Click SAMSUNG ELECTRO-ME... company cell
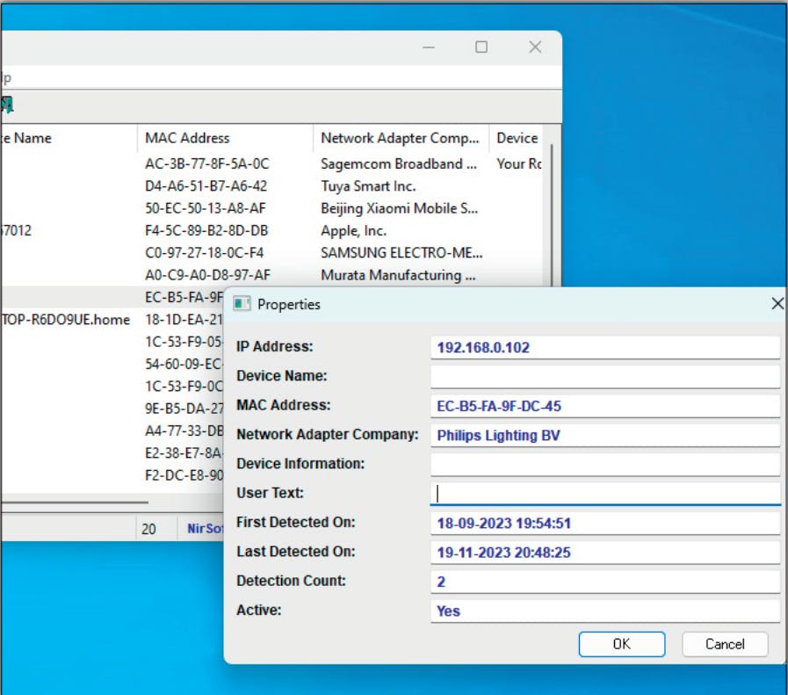This screenshot has width=788, height=695. click(x=401, y=252)
